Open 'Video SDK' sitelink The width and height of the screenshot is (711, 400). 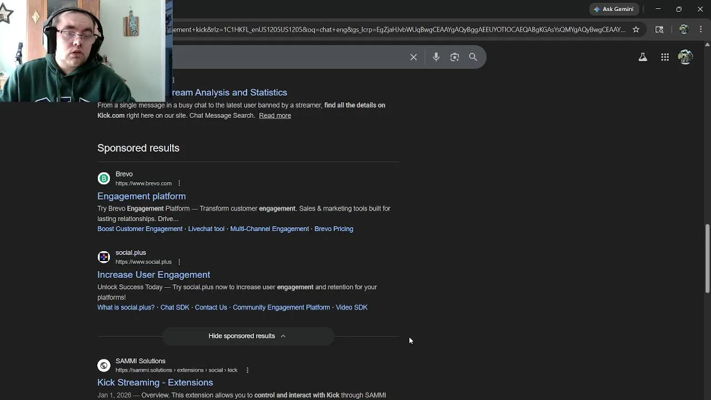click(352, 307)
